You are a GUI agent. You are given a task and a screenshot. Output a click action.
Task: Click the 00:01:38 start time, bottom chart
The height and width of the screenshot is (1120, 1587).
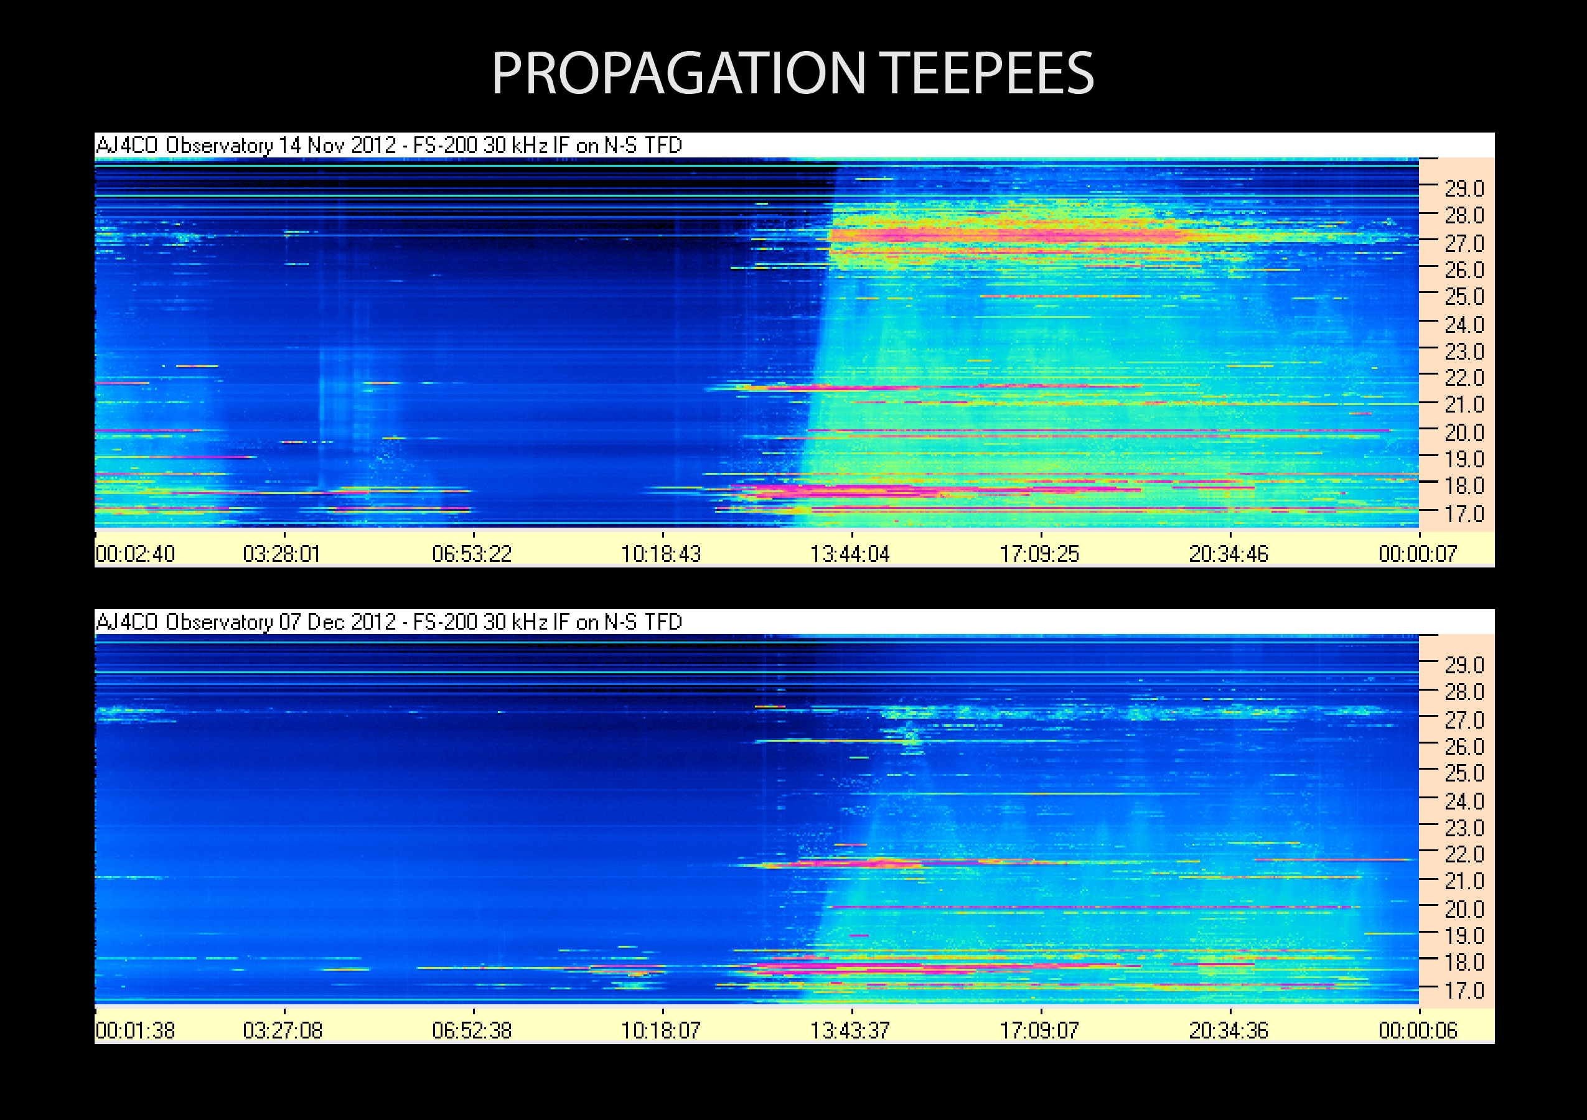pos(136,1031)
